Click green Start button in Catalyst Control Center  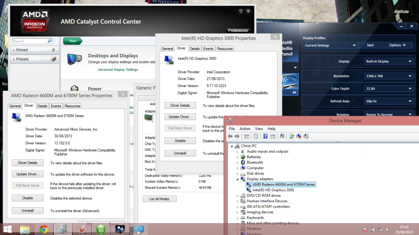point(73,41)
